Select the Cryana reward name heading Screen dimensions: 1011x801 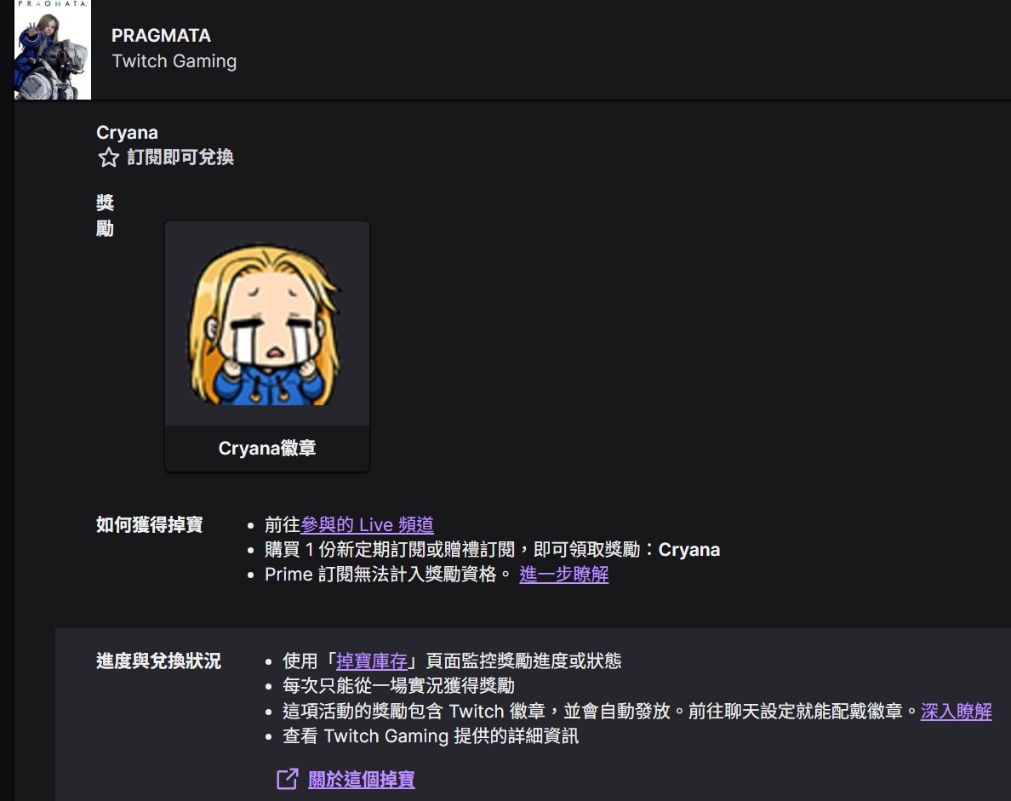[x=127, y=132]
